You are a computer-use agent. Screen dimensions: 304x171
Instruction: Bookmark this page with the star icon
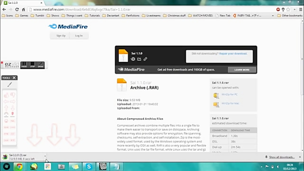[x=288, y=9]
